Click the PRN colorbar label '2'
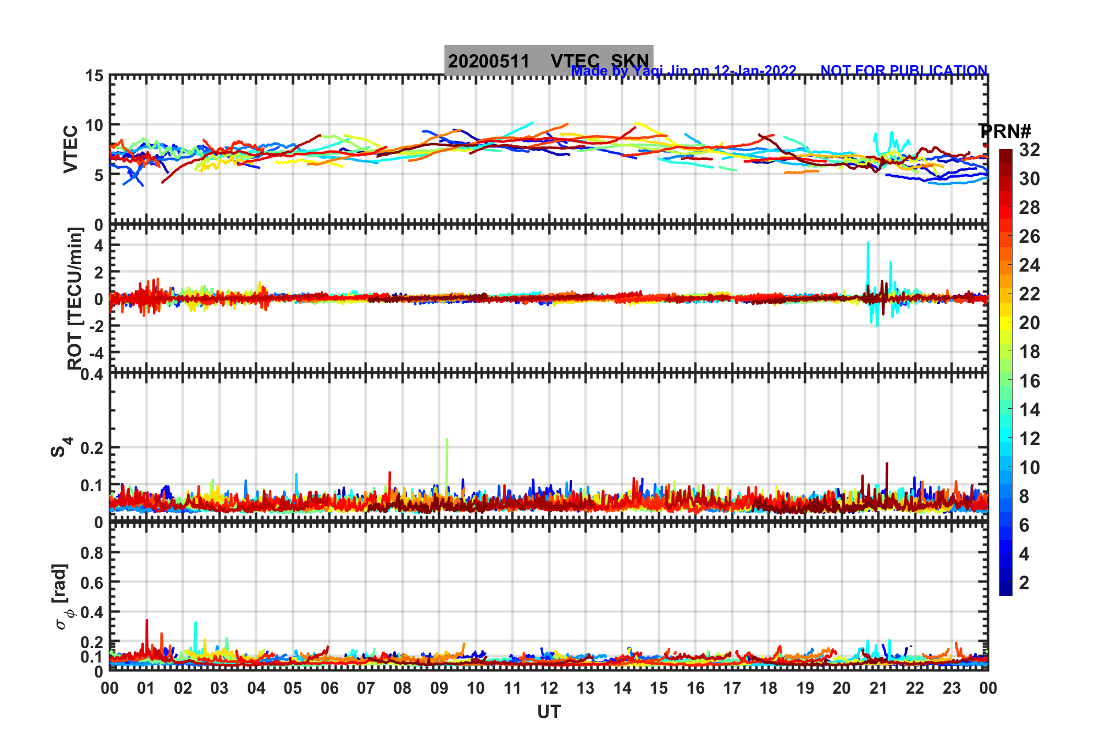 [x=1024, y=583]
